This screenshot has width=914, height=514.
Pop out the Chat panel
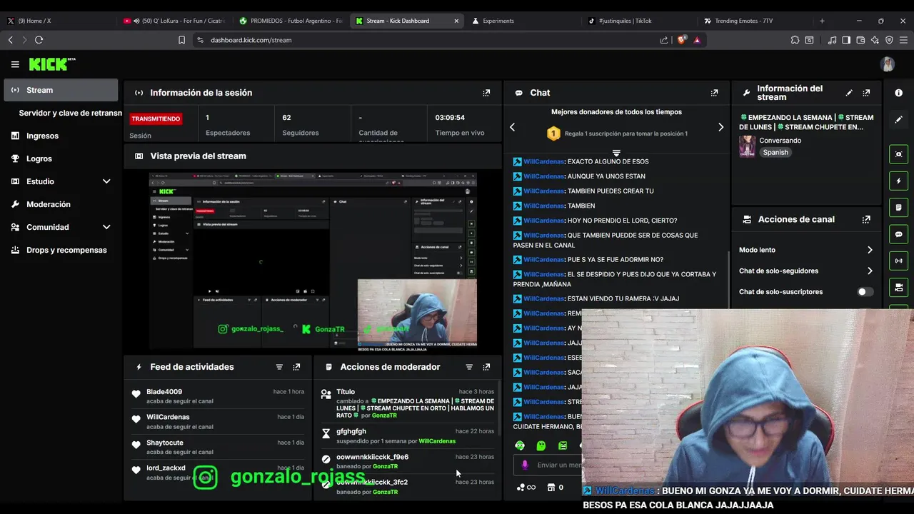(x=714, y=93)
